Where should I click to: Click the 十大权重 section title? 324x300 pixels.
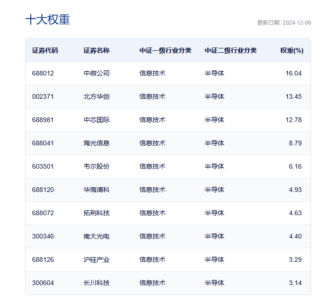(x=47, y=20)
